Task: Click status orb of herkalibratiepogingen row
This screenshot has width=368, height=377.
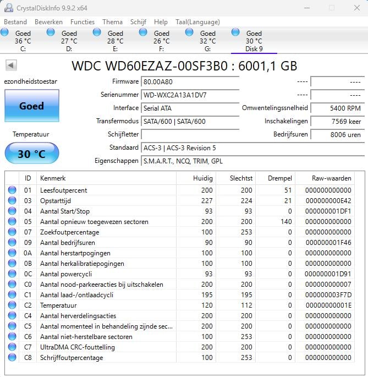Action: tap(12, 263)
